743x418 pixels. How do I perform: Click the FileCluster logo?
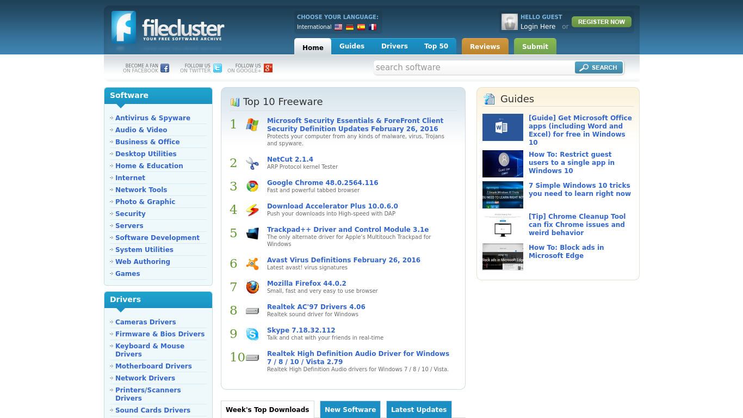168,27
